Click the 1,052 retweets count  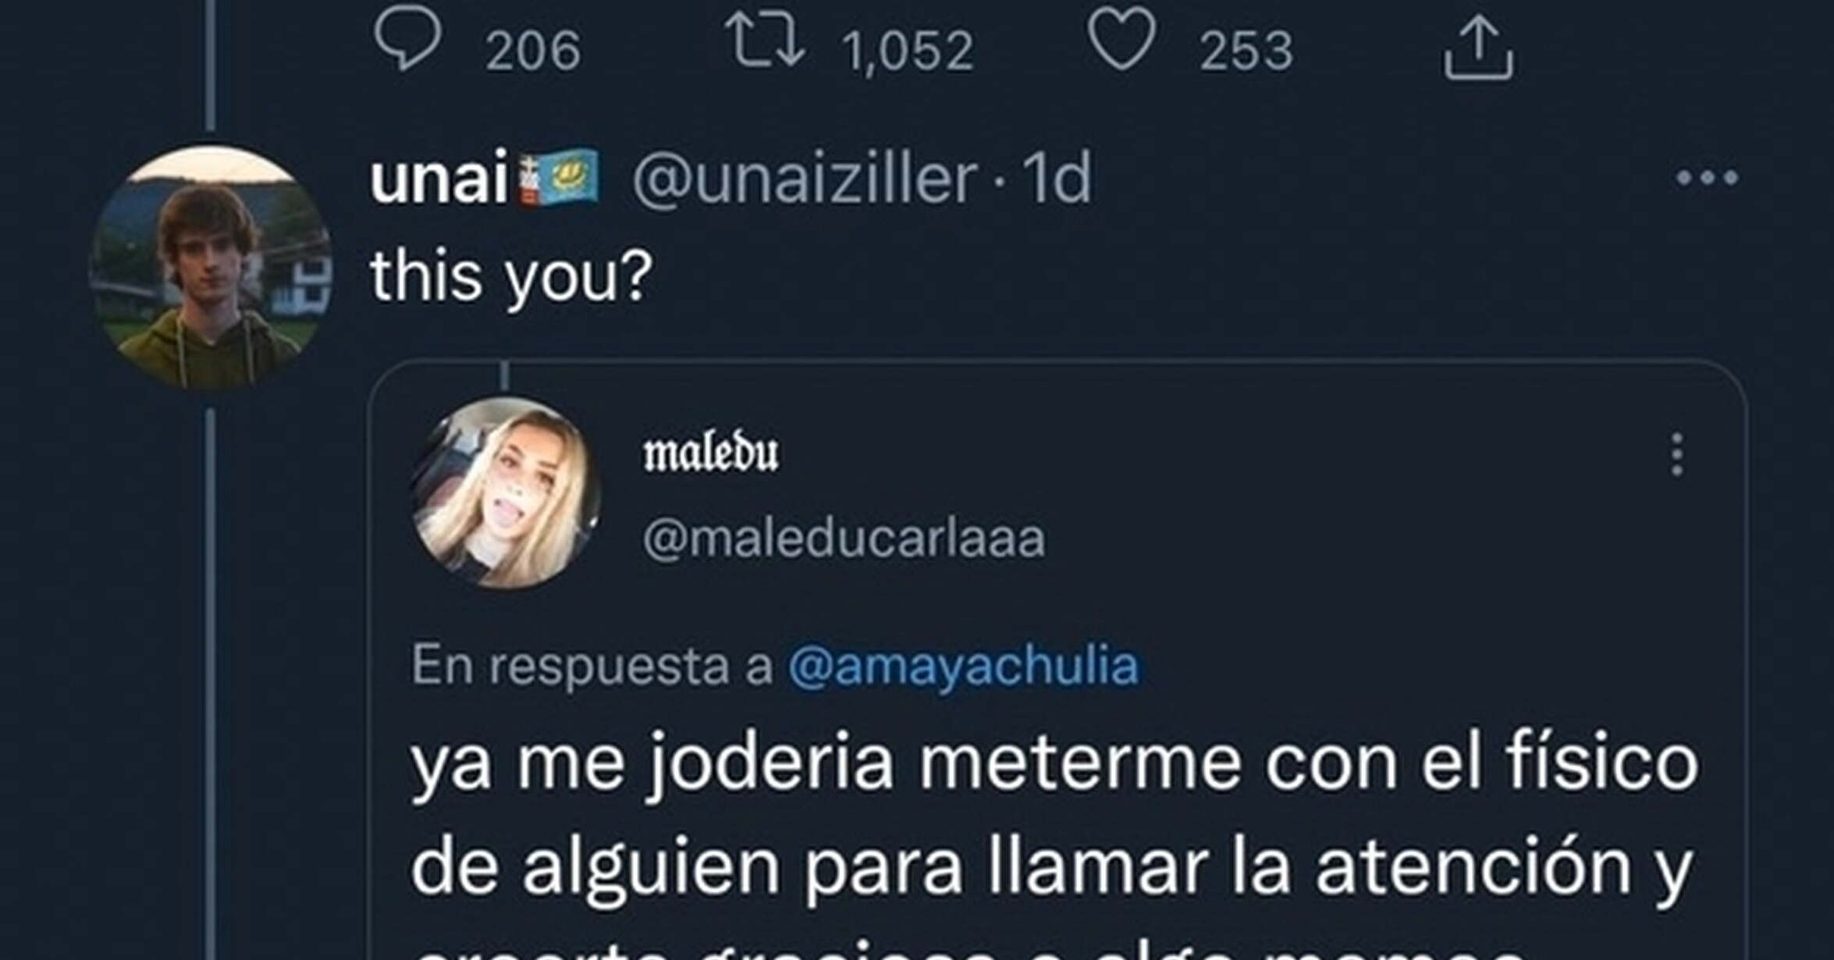[908, 52]
